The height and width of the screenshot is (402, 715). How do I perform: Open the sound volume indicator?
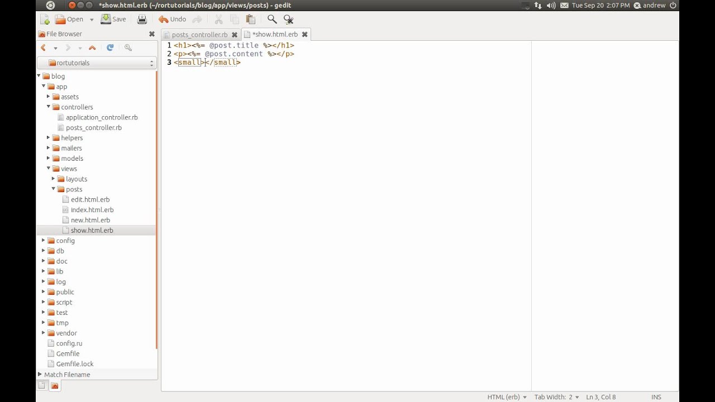(551, 5)
